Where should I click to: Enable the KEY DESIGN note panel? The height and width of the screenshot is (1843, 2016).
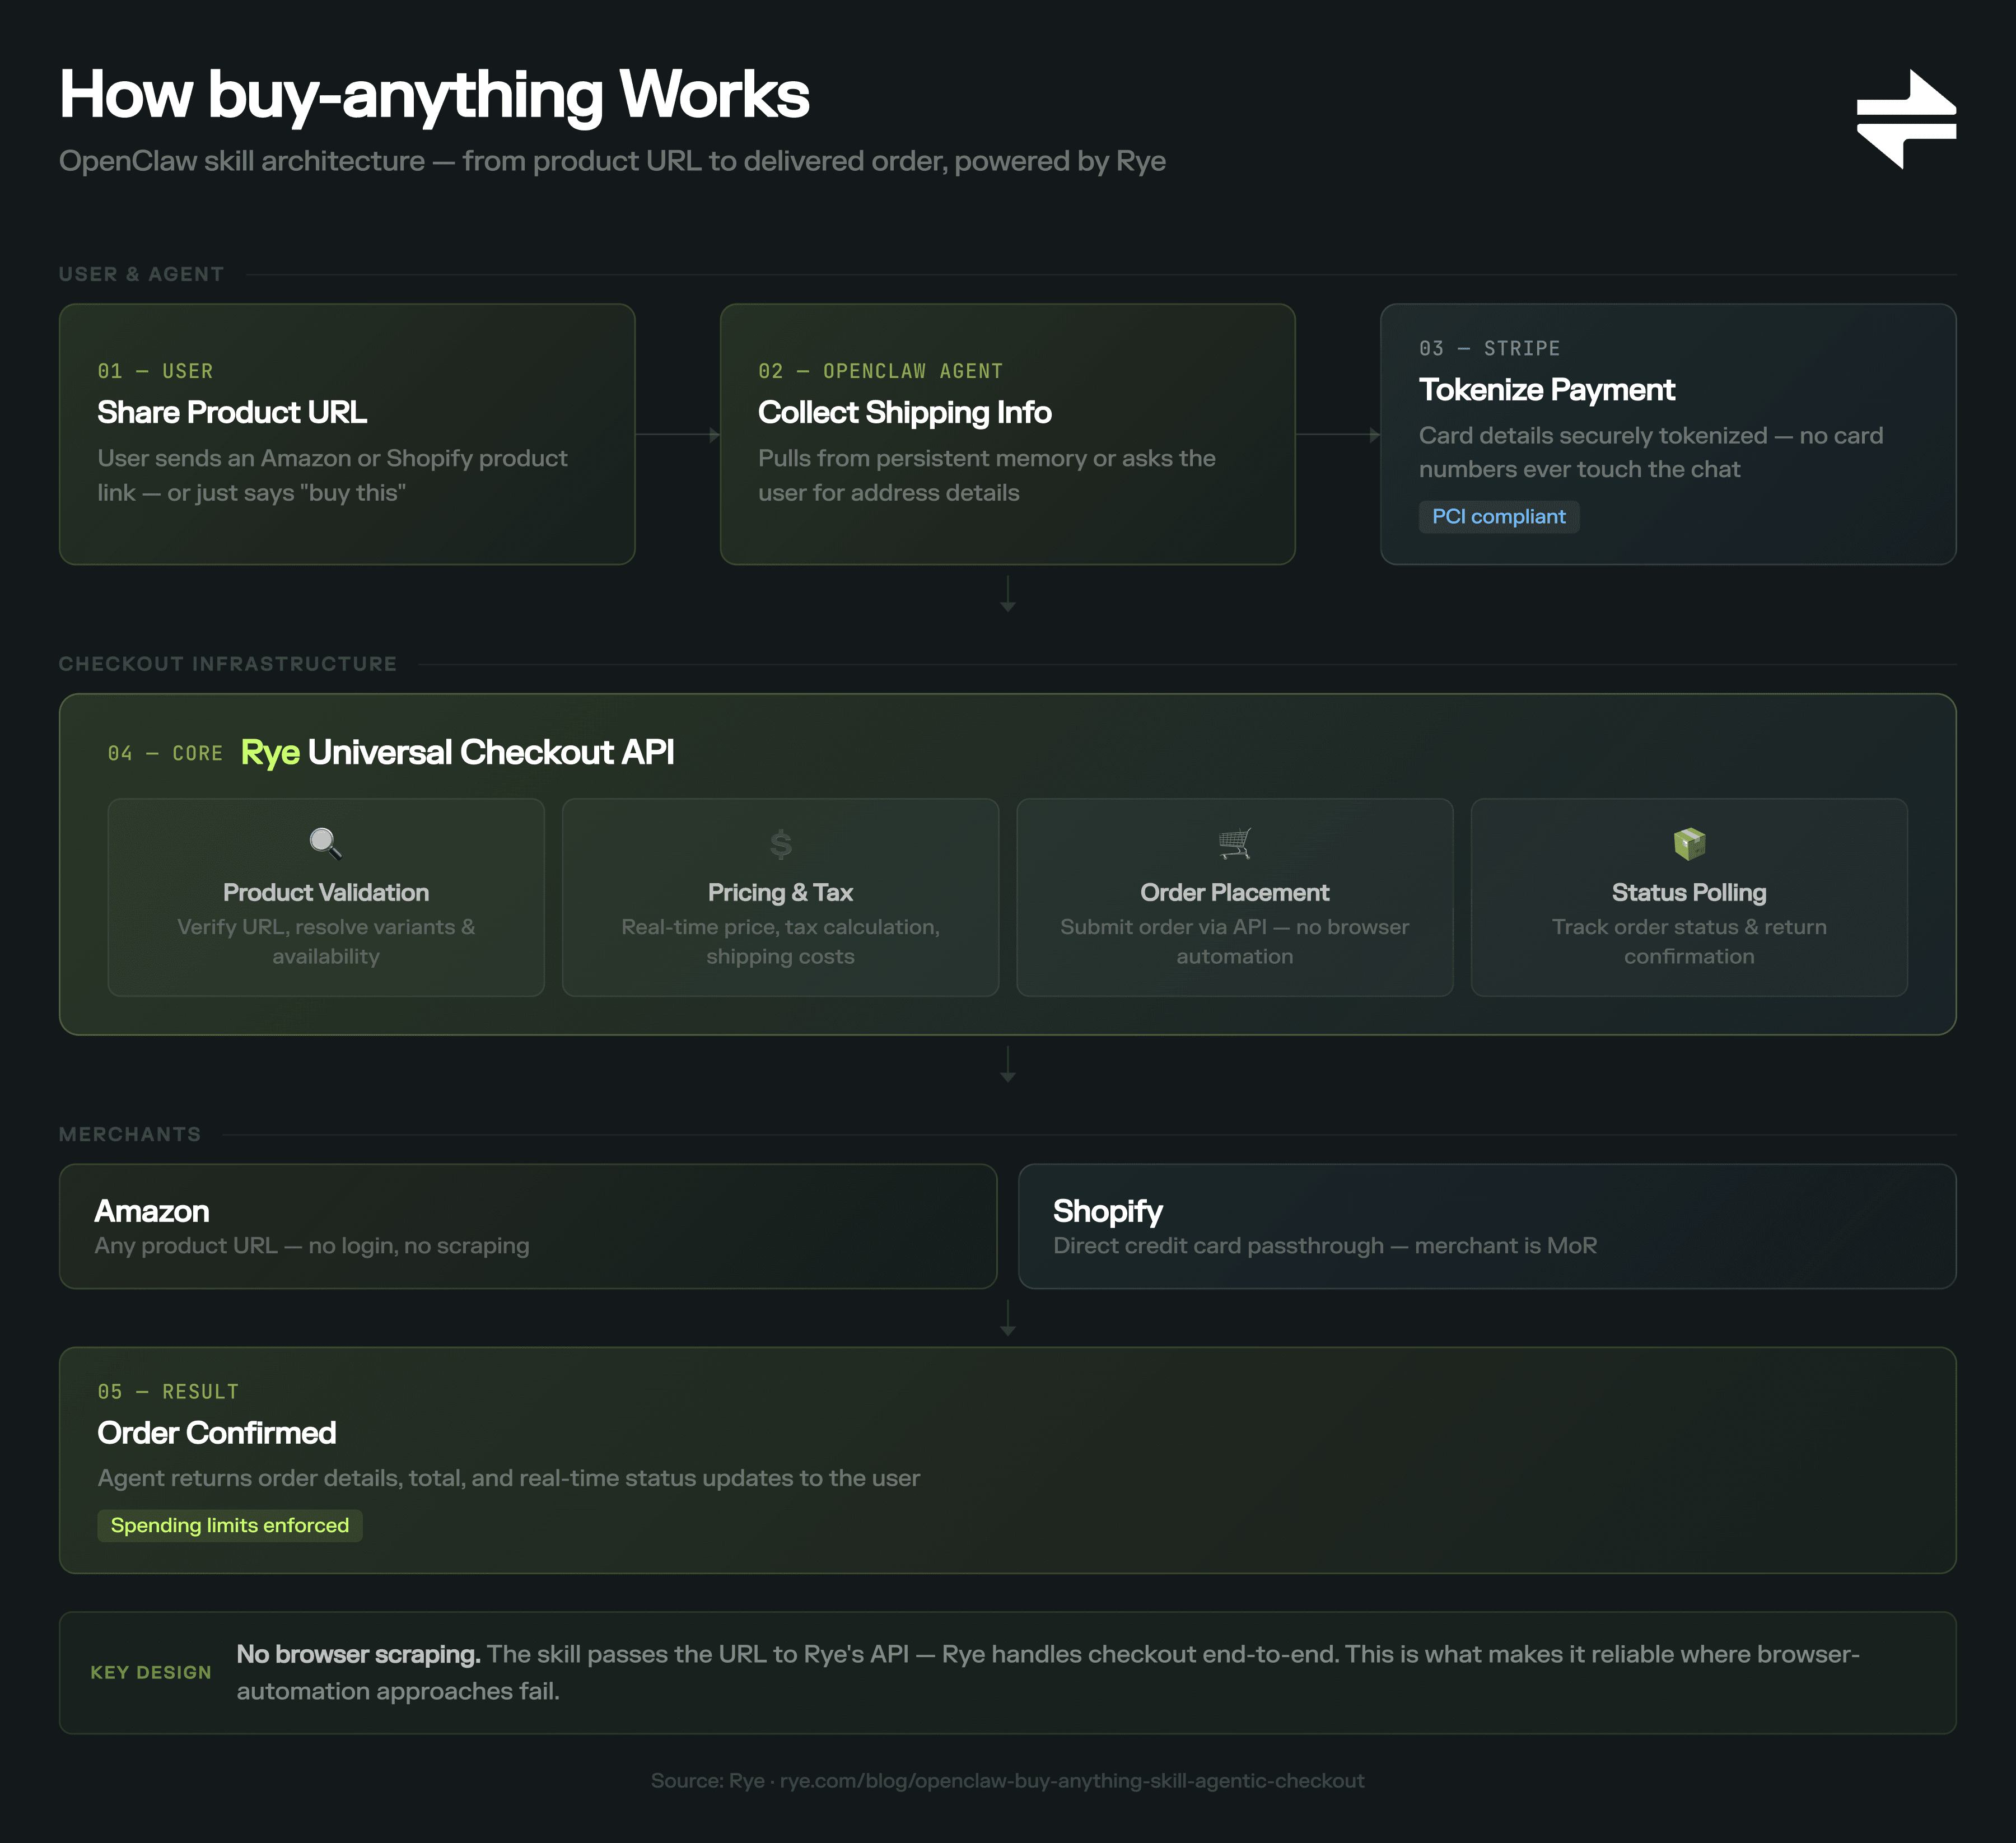click(x=1008, y=1672)
